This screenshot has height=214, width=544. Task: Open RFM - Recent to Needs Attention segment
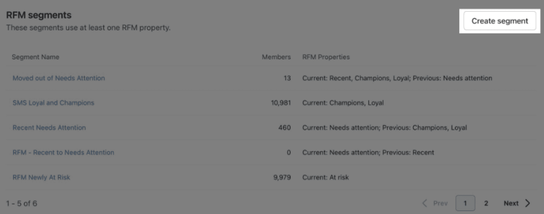tap(63, 153)
